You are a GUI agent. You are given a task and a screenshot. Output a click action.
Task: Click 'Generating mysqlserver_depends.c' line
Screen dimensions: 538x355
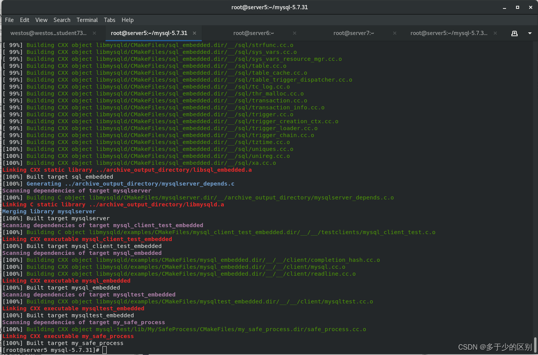pyautogui.click(x=118, y=184)
